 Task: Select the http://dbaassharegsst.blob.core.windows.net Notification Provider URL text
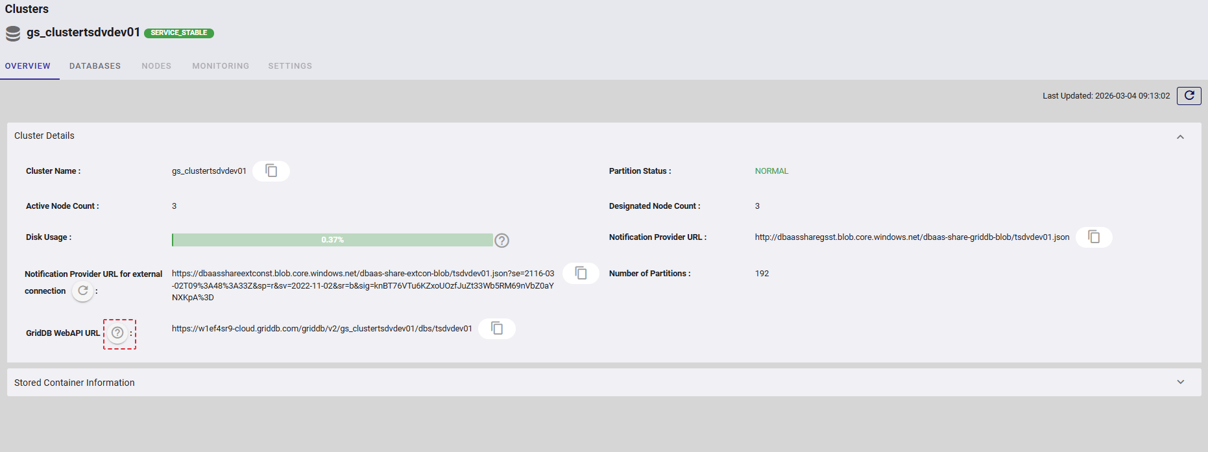912,237
